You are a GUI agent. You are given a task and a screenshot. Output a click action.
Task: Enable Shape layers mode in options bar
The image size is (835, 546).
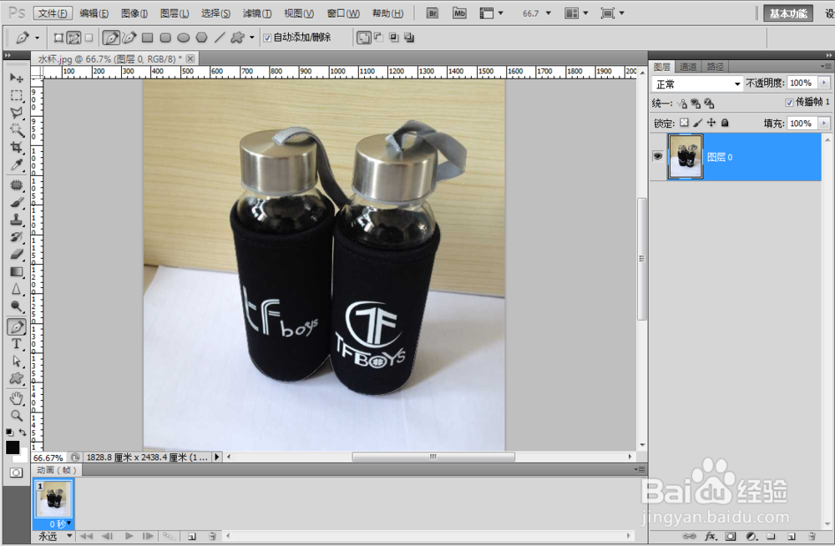pyautogui.click(x=58, y=38)
